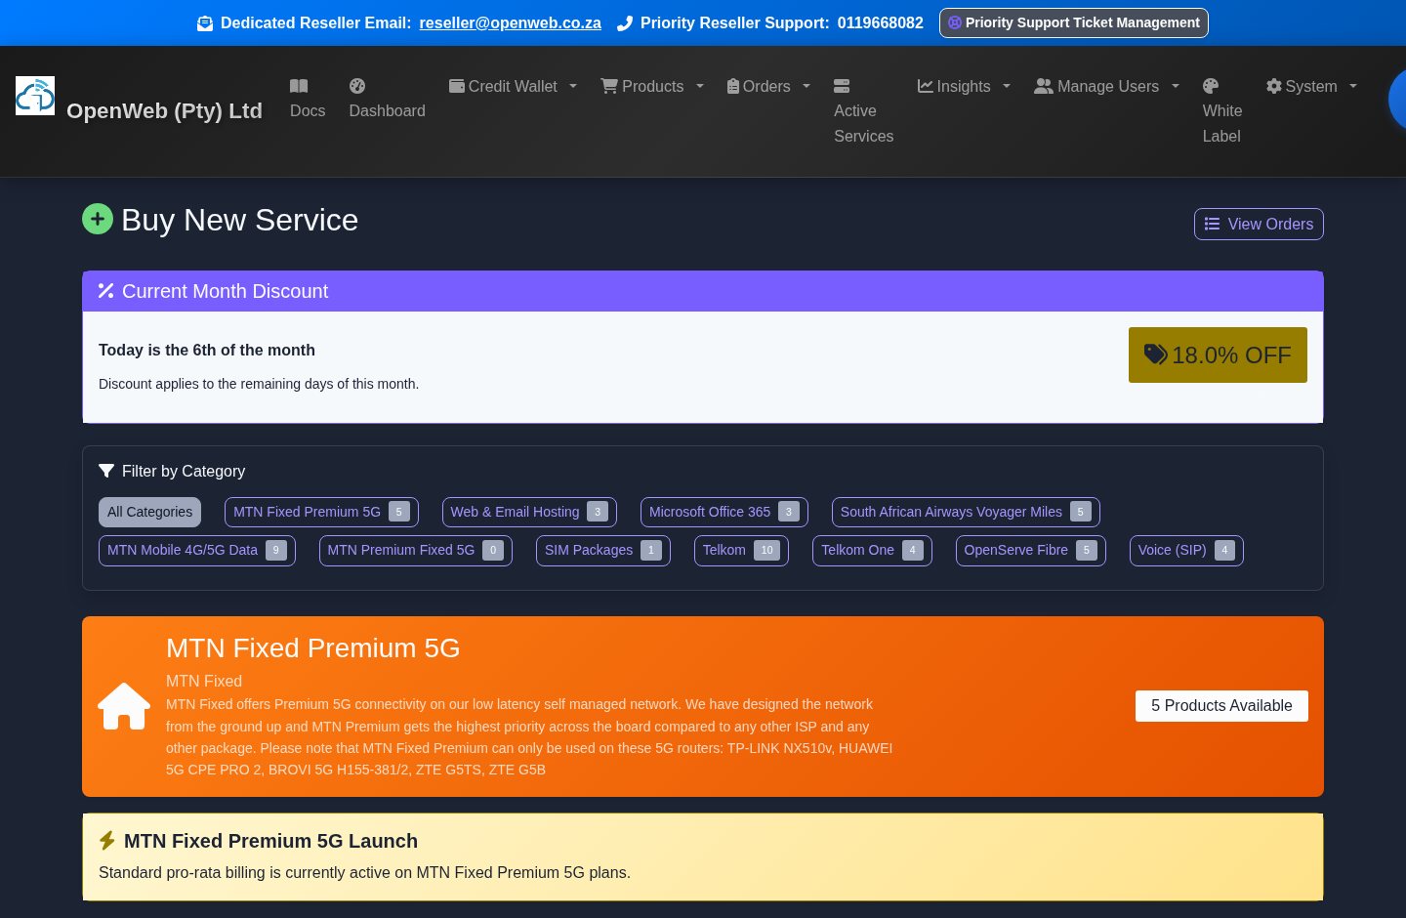Image resolution: width=1406 pixels, height=918 pixels.
Task: Filter by MTN Premium Fixed 5G category
Action: (x=416, y=550)
